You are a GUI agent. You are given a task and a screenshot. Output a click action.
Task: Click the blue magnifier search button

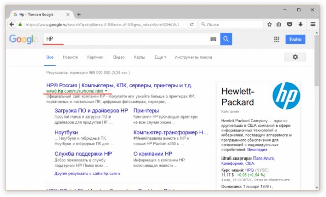pyautogui.click(x=226, y=39)
